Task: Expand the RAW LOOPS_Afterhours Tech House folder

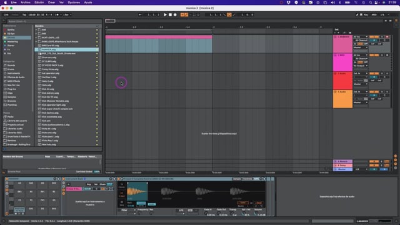Action: 36,42
